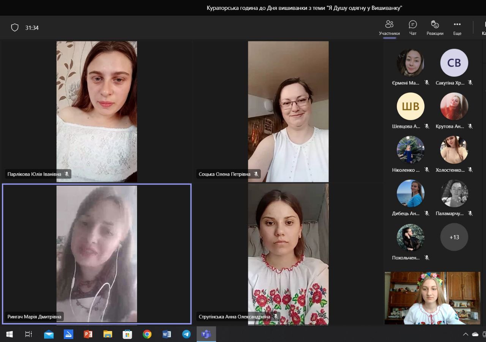Screen dimensions: 486x342
Task: Open PowerPoint from the taskbar
Action: coord(88,334)
